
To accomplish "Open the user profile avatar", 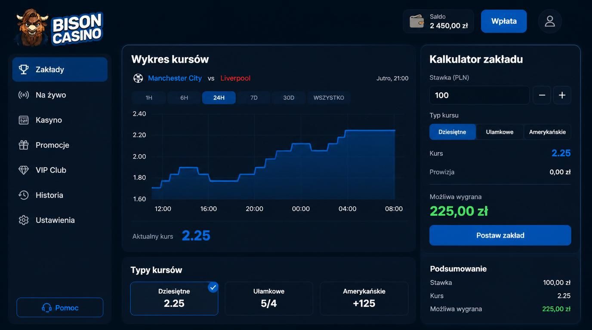I will pyautogui.click(x=550, y=21).
